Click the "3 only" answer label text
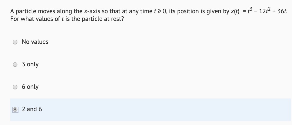 30,65
